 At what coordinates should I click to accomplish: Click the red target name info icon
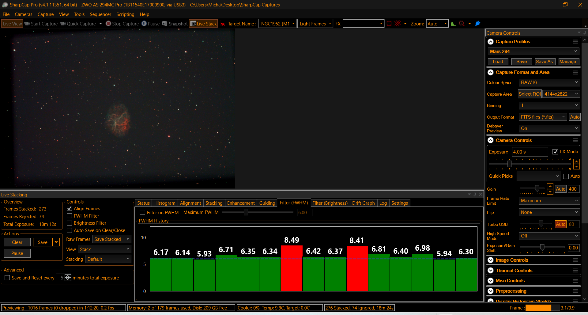pyautogui.click(x=223, y=24)
